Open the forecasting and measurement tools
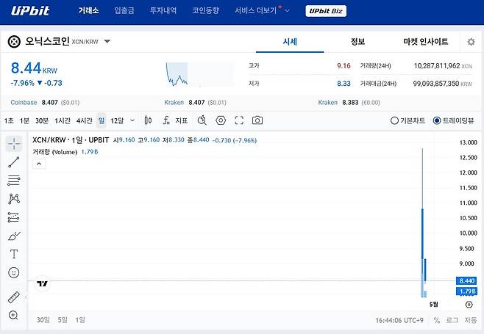Screen dimensions: 484x334 14,217
